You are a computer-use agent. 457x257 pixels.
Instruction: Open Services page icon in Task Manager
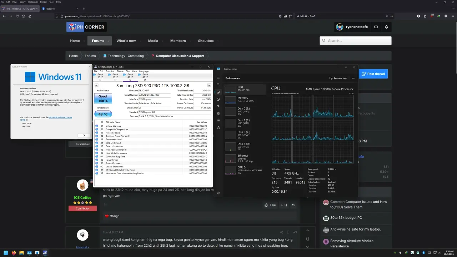coord(218,128)
